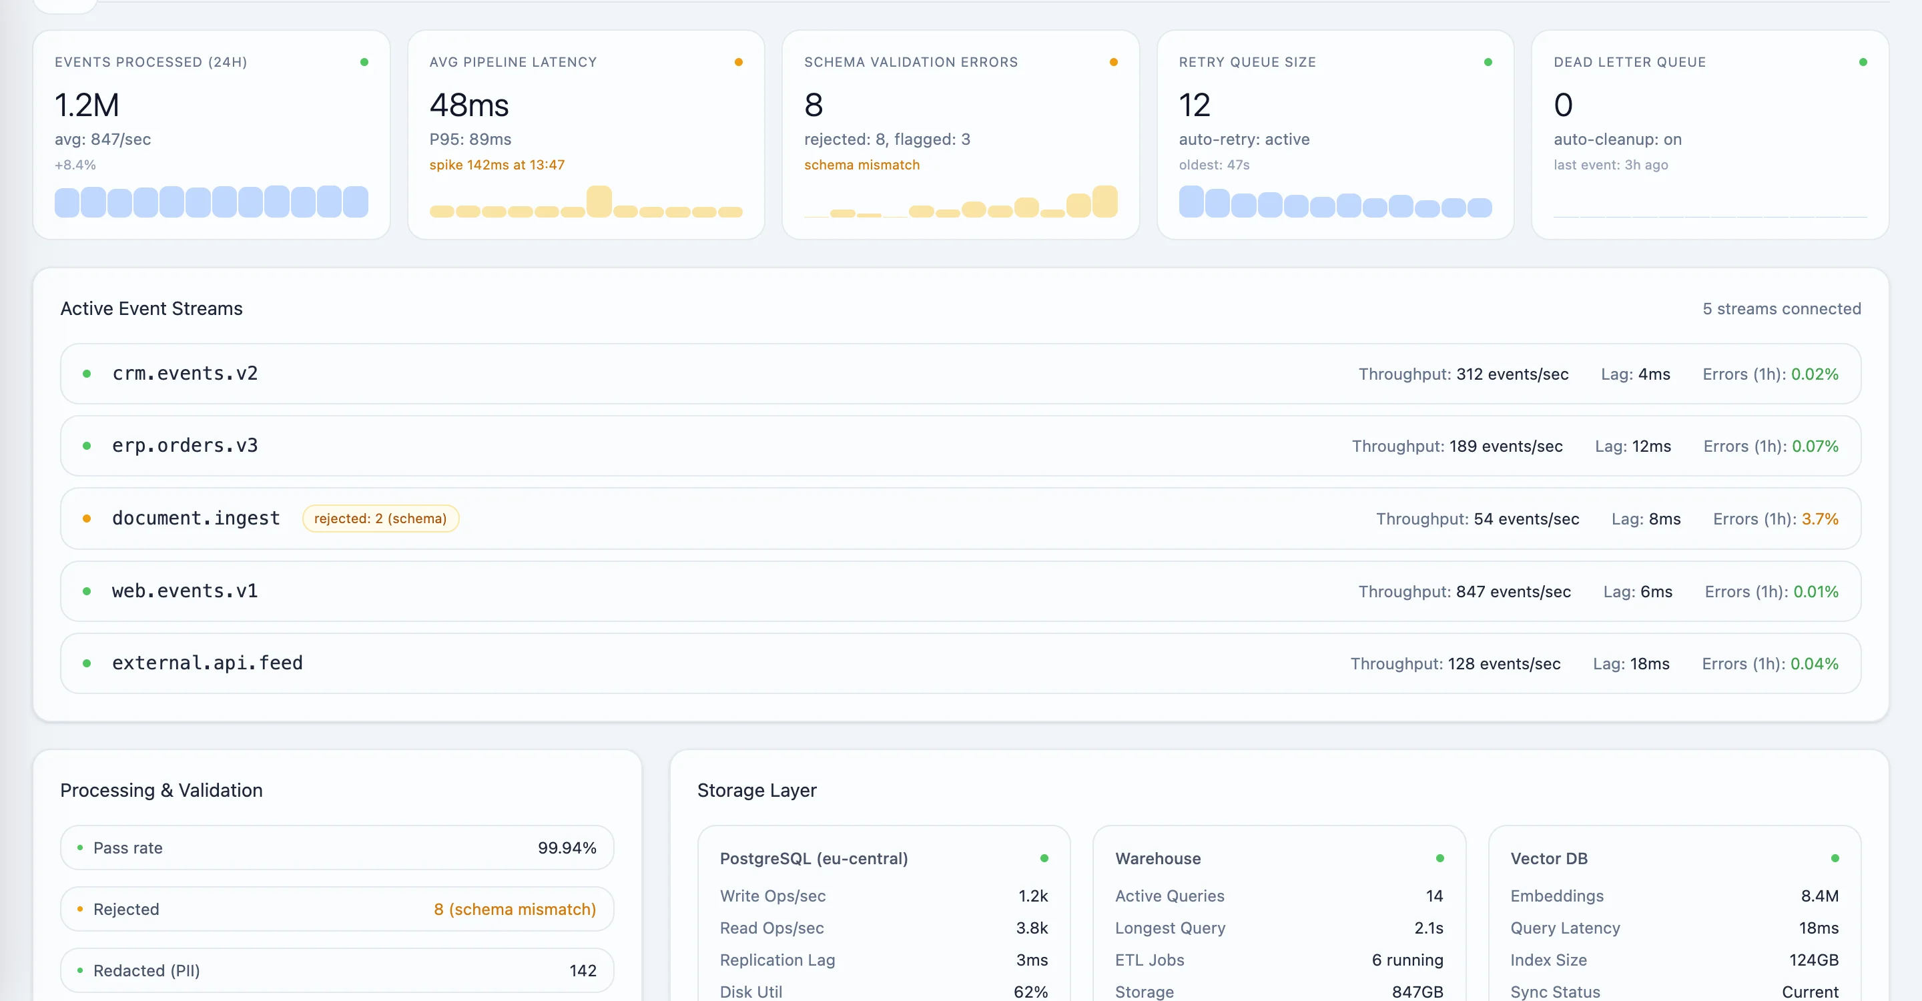Click the spike 142ms at 13:47 text
The height and width of the screenshot is (1001, 1922).
point(497,165)
